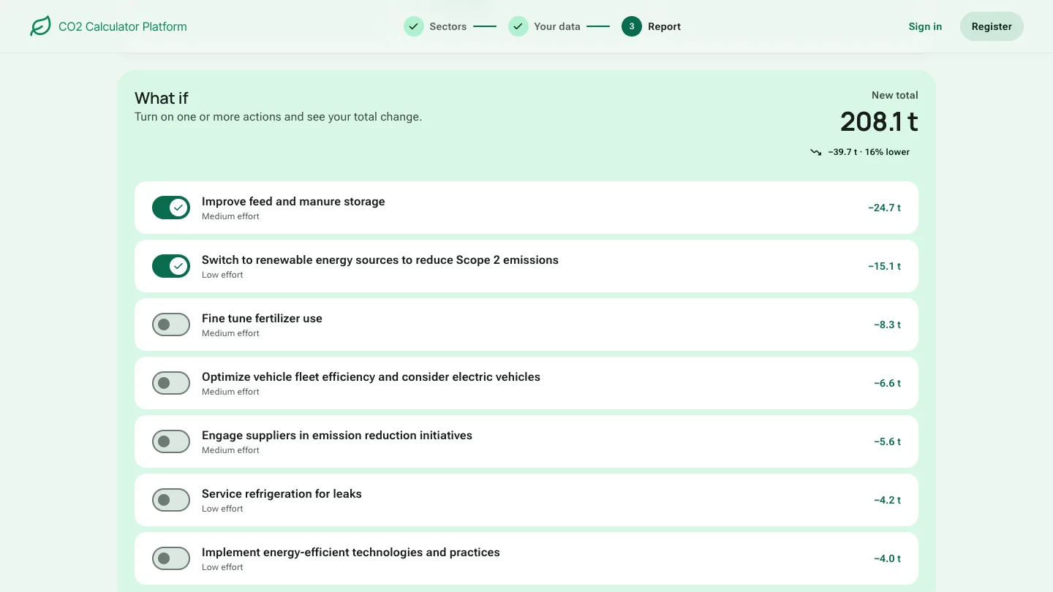Click the −4.2 t savings value
Viewport: 1053px width, 592px height.
click(887, 500)
